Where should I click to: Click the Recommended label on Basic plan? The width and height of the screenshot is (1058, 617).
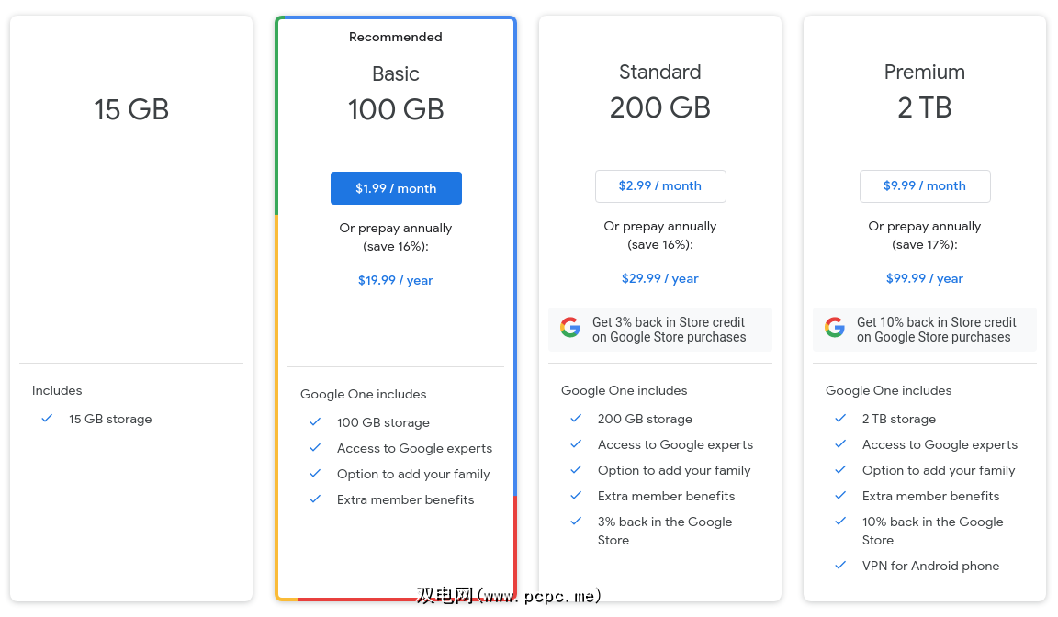(396, 37)
